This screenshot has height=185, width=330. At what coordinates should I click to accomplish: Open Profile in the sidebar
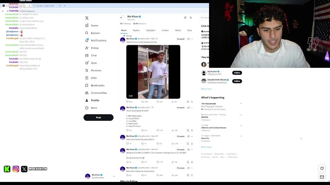[x=92, y=100]
